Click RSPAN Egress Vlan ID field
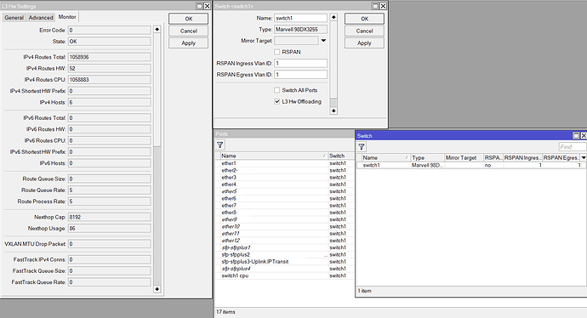Screen dimensions: 587x318 click(300, 75)
